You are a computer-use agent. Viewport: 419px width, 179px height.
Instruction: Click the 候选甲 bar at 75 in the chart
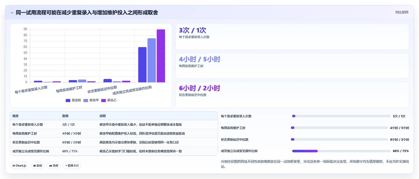[152, 60]
